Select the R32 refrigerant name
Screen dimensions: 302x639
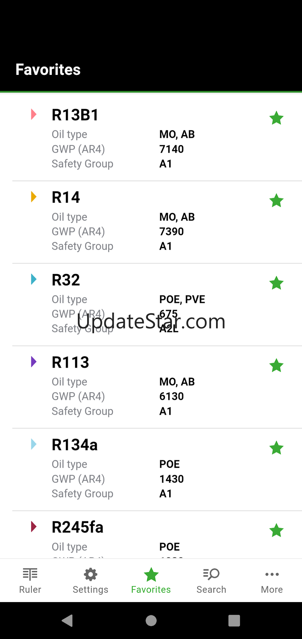tap(66, 280)
